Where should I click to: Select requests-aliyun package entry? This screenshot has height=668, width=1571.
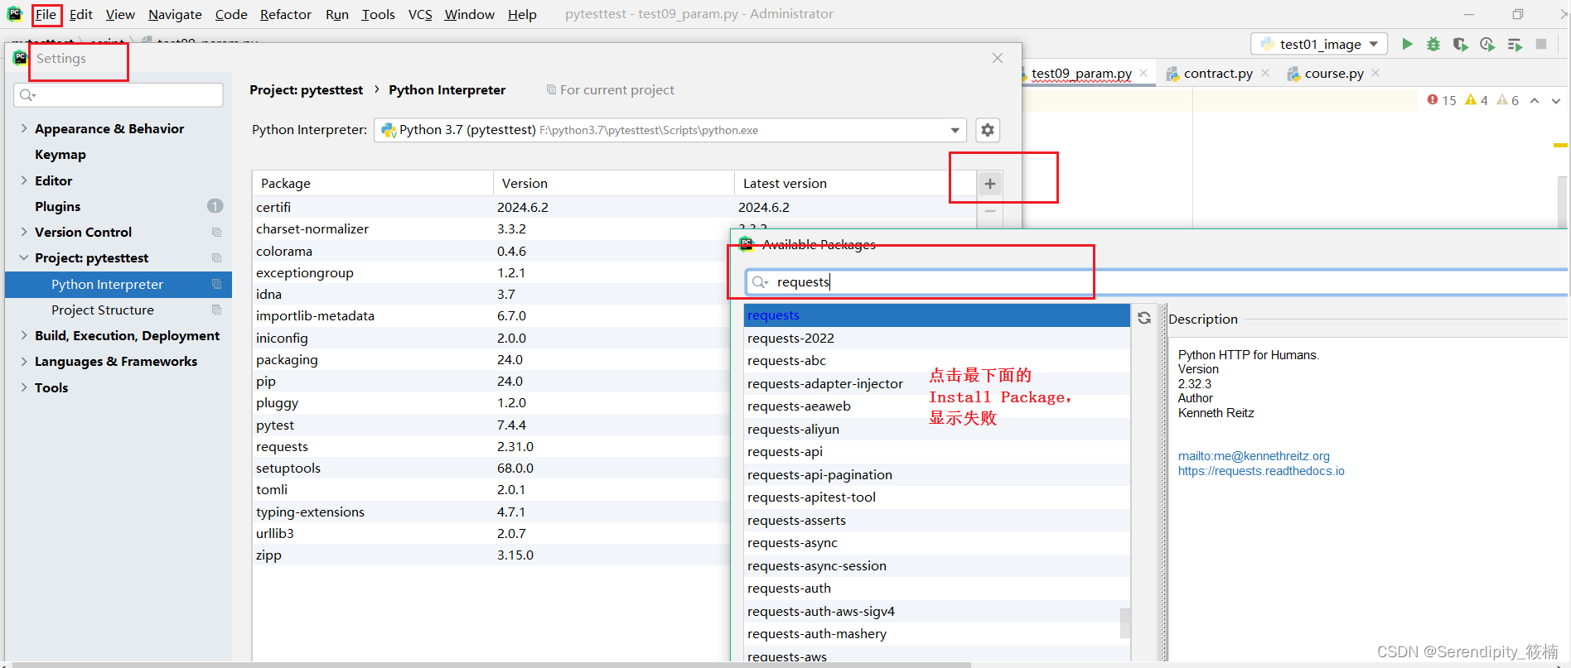(937, 430)
